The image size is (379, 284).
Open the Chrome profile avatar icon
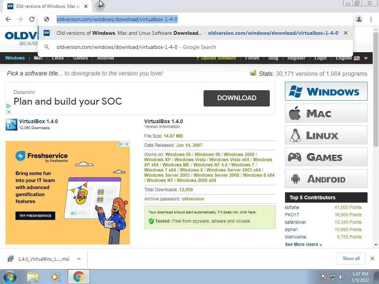359,19
